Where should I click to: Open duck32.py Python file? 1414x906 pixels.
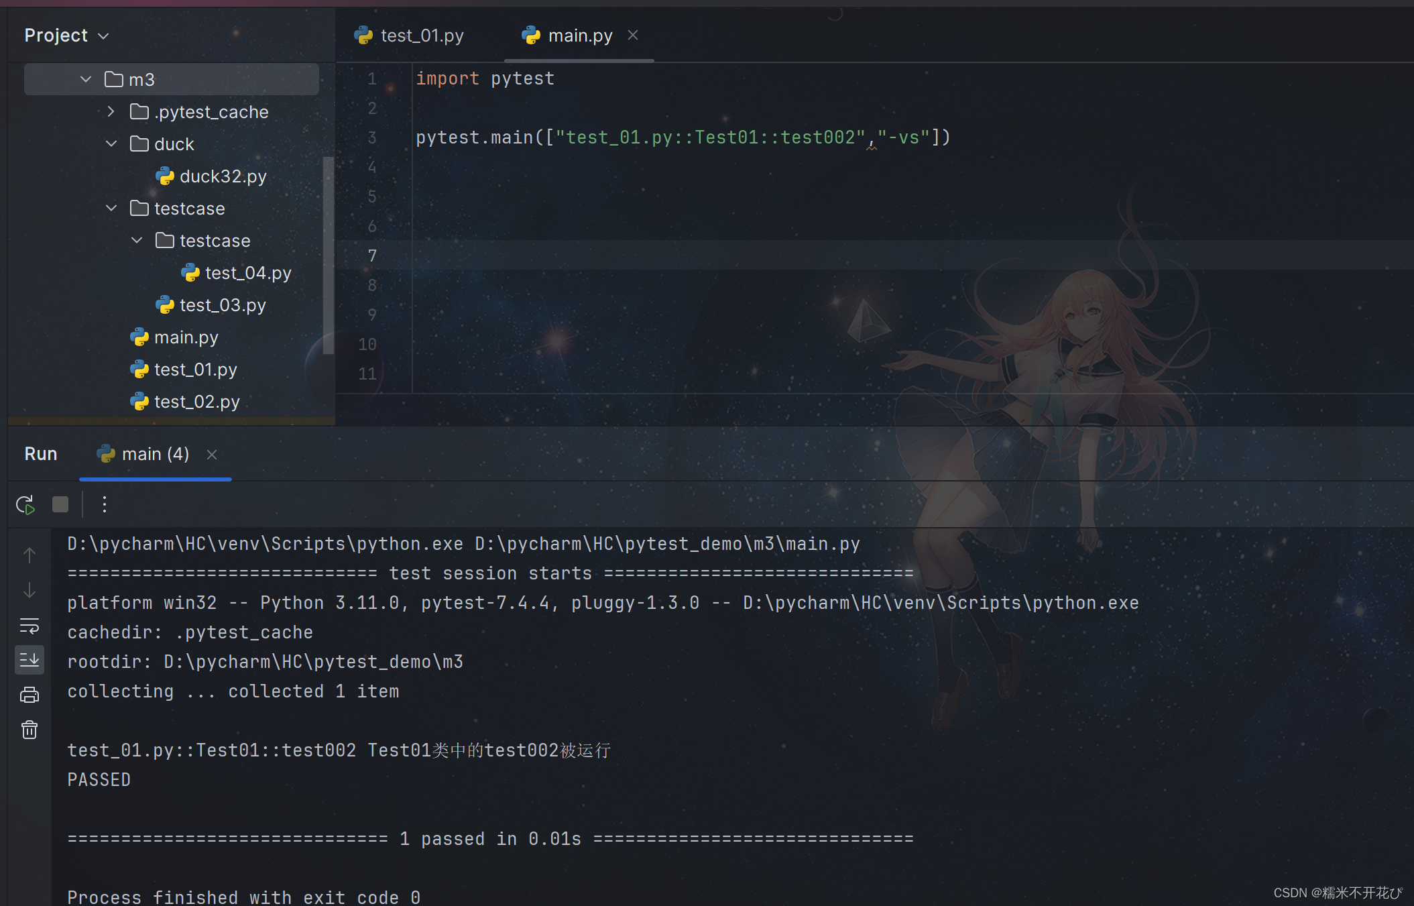pyautogui.click(x=223, y=176)
